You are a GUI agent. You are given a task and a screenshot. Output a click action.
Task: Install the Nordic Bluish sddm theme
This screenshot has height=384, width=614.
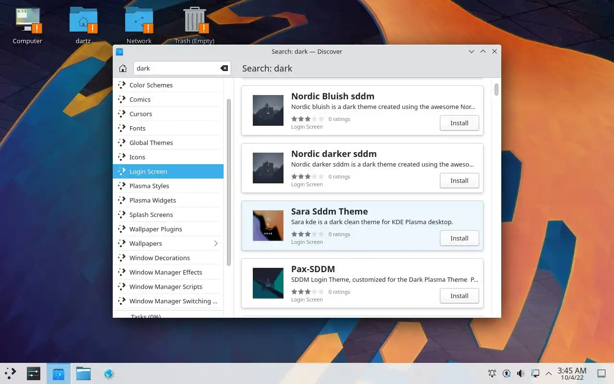pos(459,123)
